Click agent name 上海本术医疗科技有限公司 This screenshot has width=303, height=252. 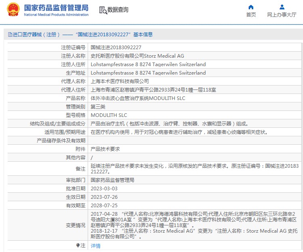(120, 81)
